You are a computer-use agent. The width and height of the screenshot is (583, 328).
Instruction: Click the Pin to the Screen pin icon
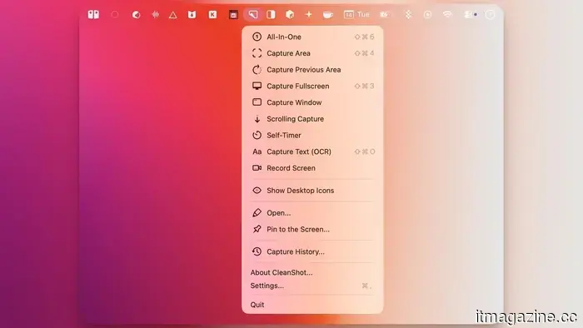257,229
